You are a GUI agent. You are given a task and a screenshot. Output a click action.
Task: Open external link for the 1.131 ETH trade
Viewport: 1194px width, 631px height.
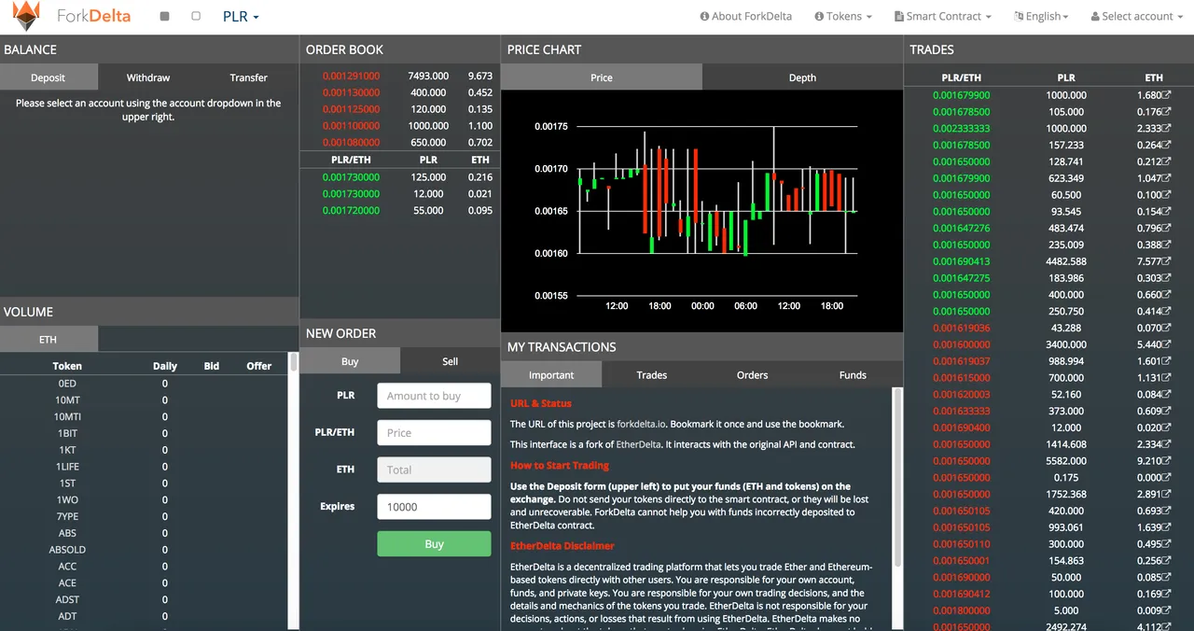coord(1167,378)
